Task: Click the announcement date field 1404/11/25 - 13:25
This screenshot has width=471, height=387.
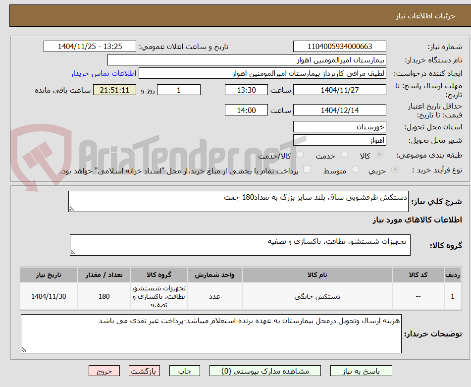Action: point(90,47)
